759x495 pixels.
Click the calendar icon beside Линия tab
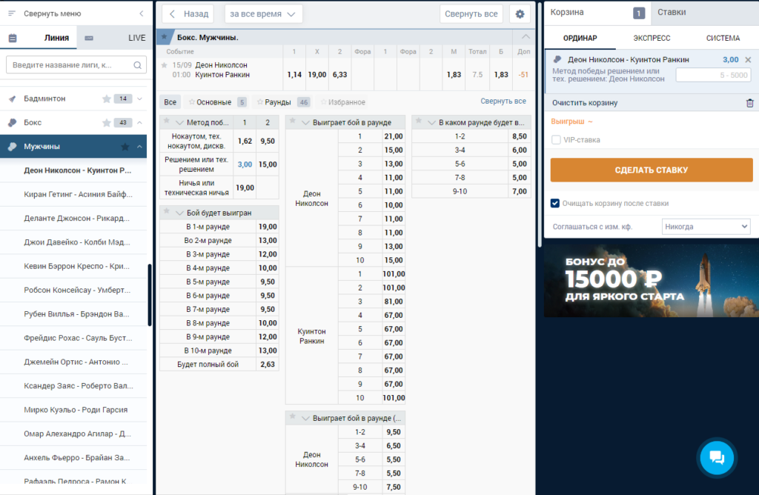[13, 38]
